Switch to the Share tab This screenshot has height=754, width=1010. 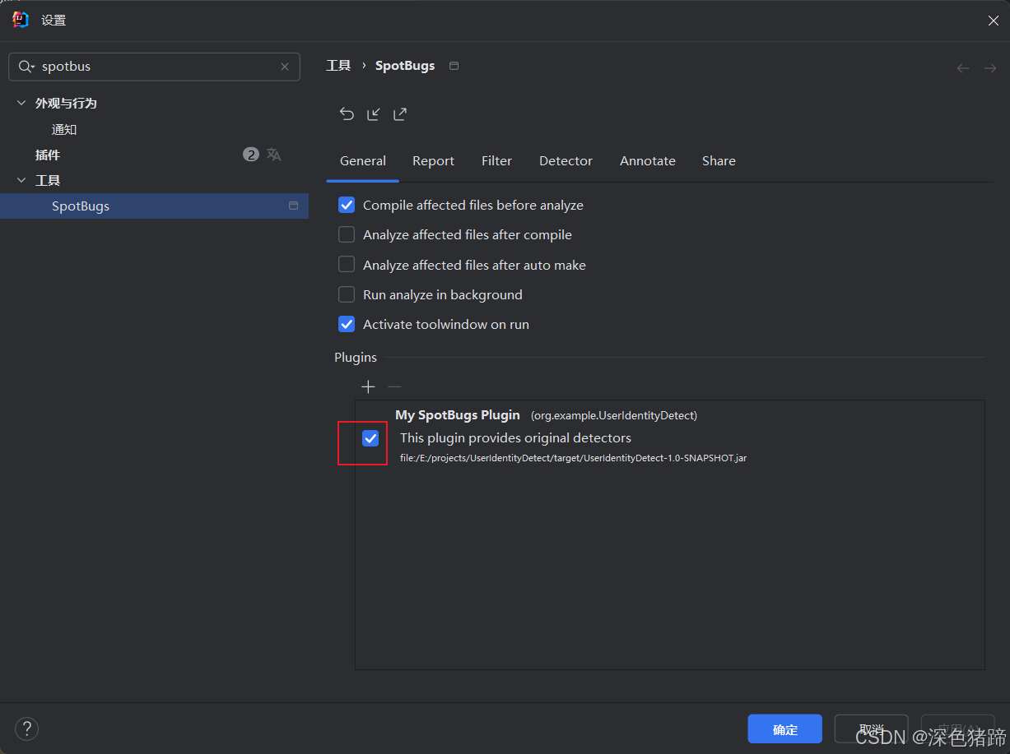[719, 161]
